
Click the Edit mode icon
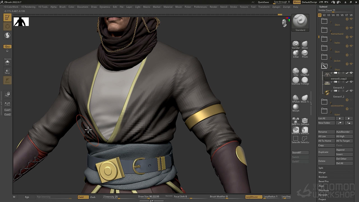(7, 18)
